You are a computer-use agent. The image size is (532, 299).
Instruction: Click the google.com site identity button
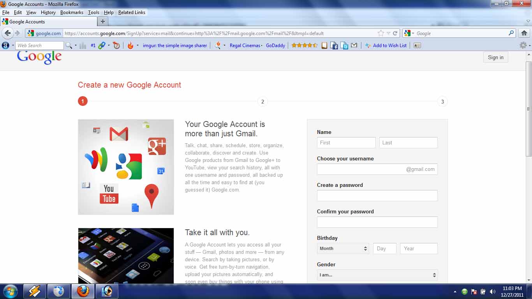44,33
